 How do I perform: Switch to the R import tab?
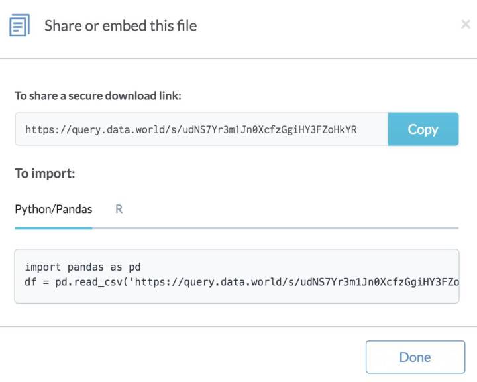coord(119,209)
